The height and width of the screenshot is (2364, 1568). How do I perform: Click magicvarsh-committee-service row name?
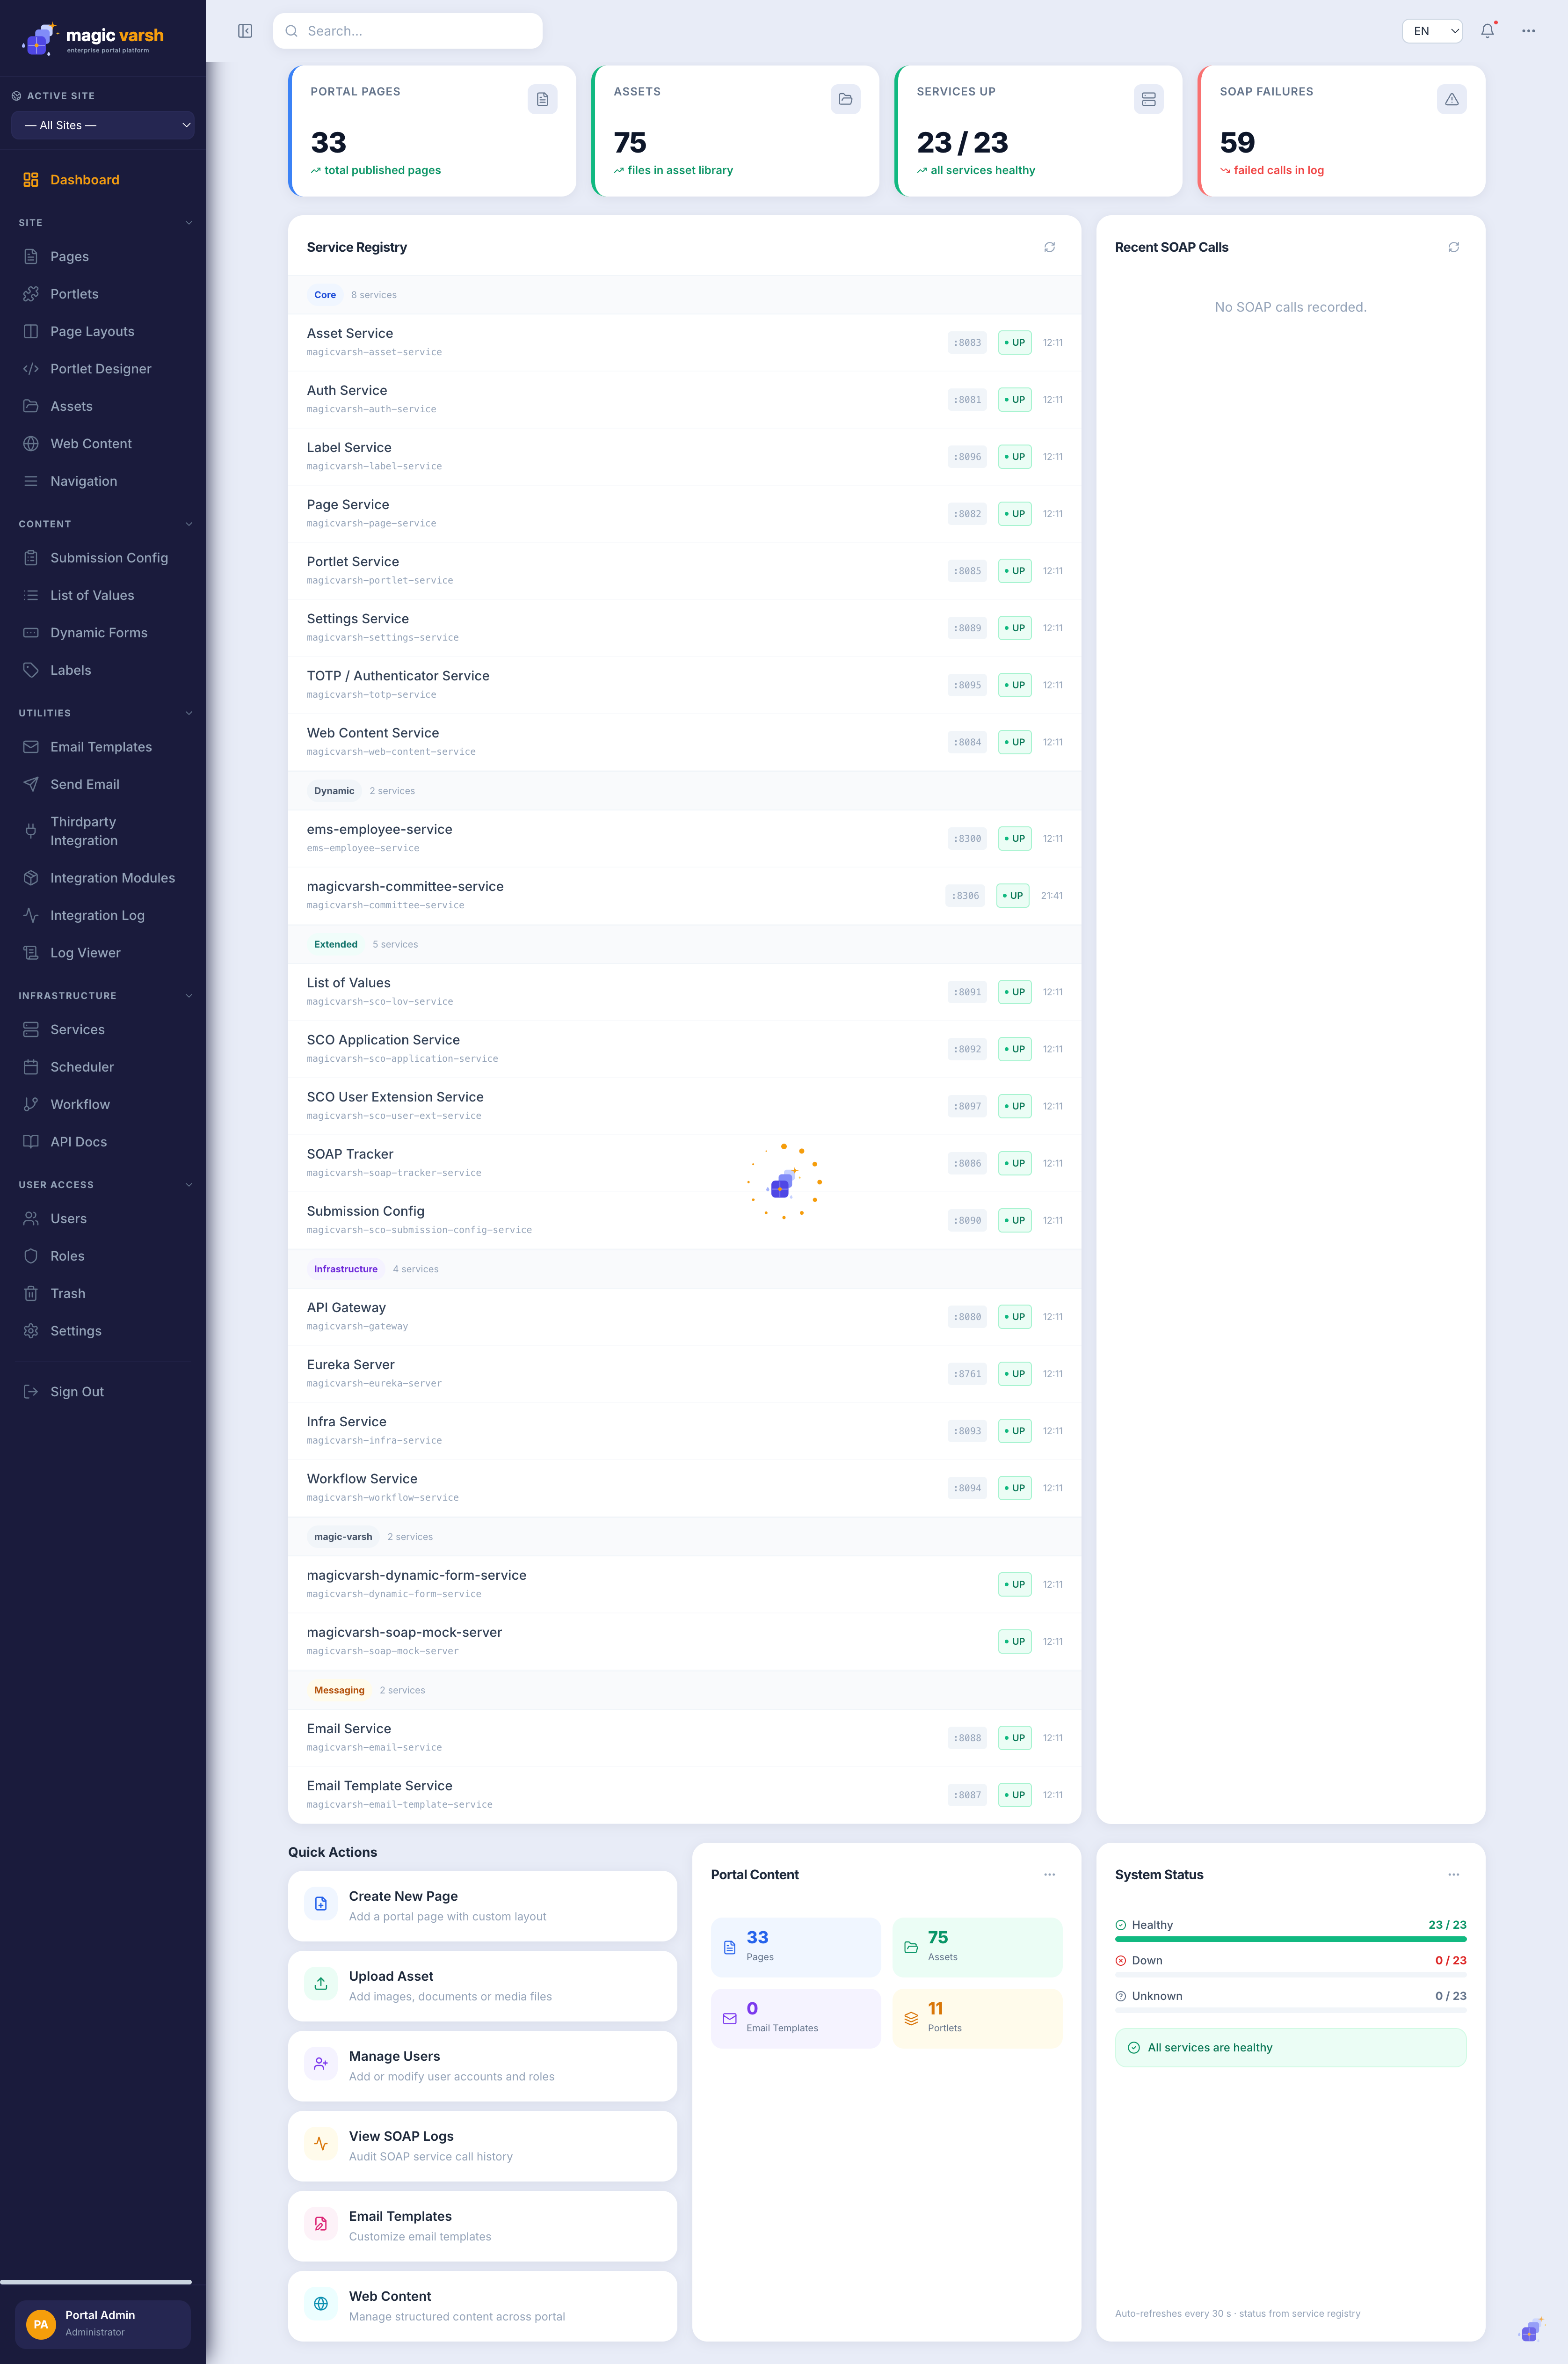click(x=405, y=886)
